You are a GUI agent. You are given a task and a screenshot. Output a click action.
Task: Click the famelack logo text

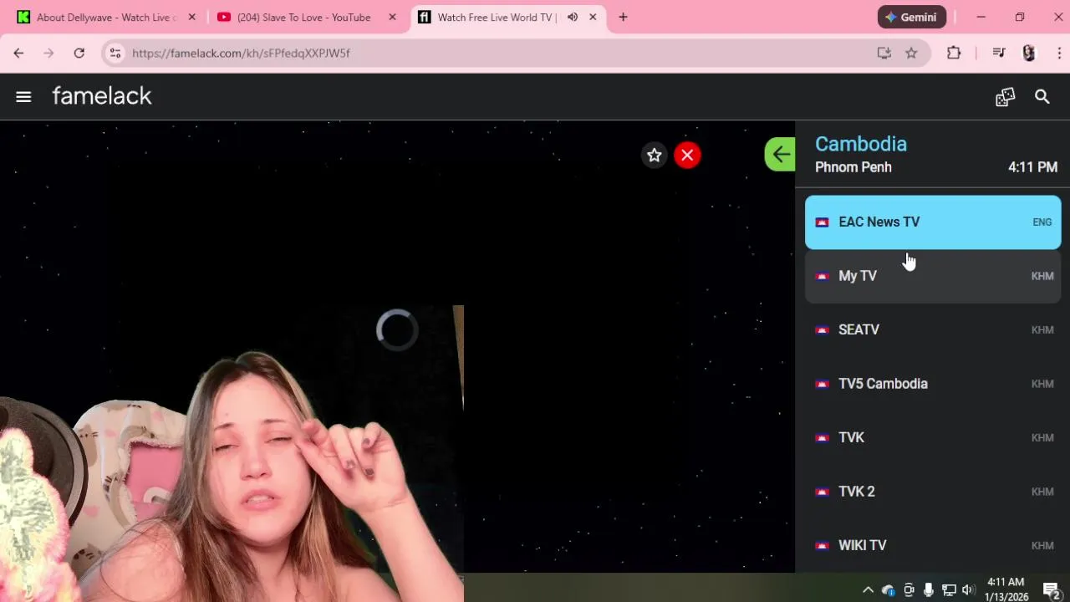(x=102, y=96)
